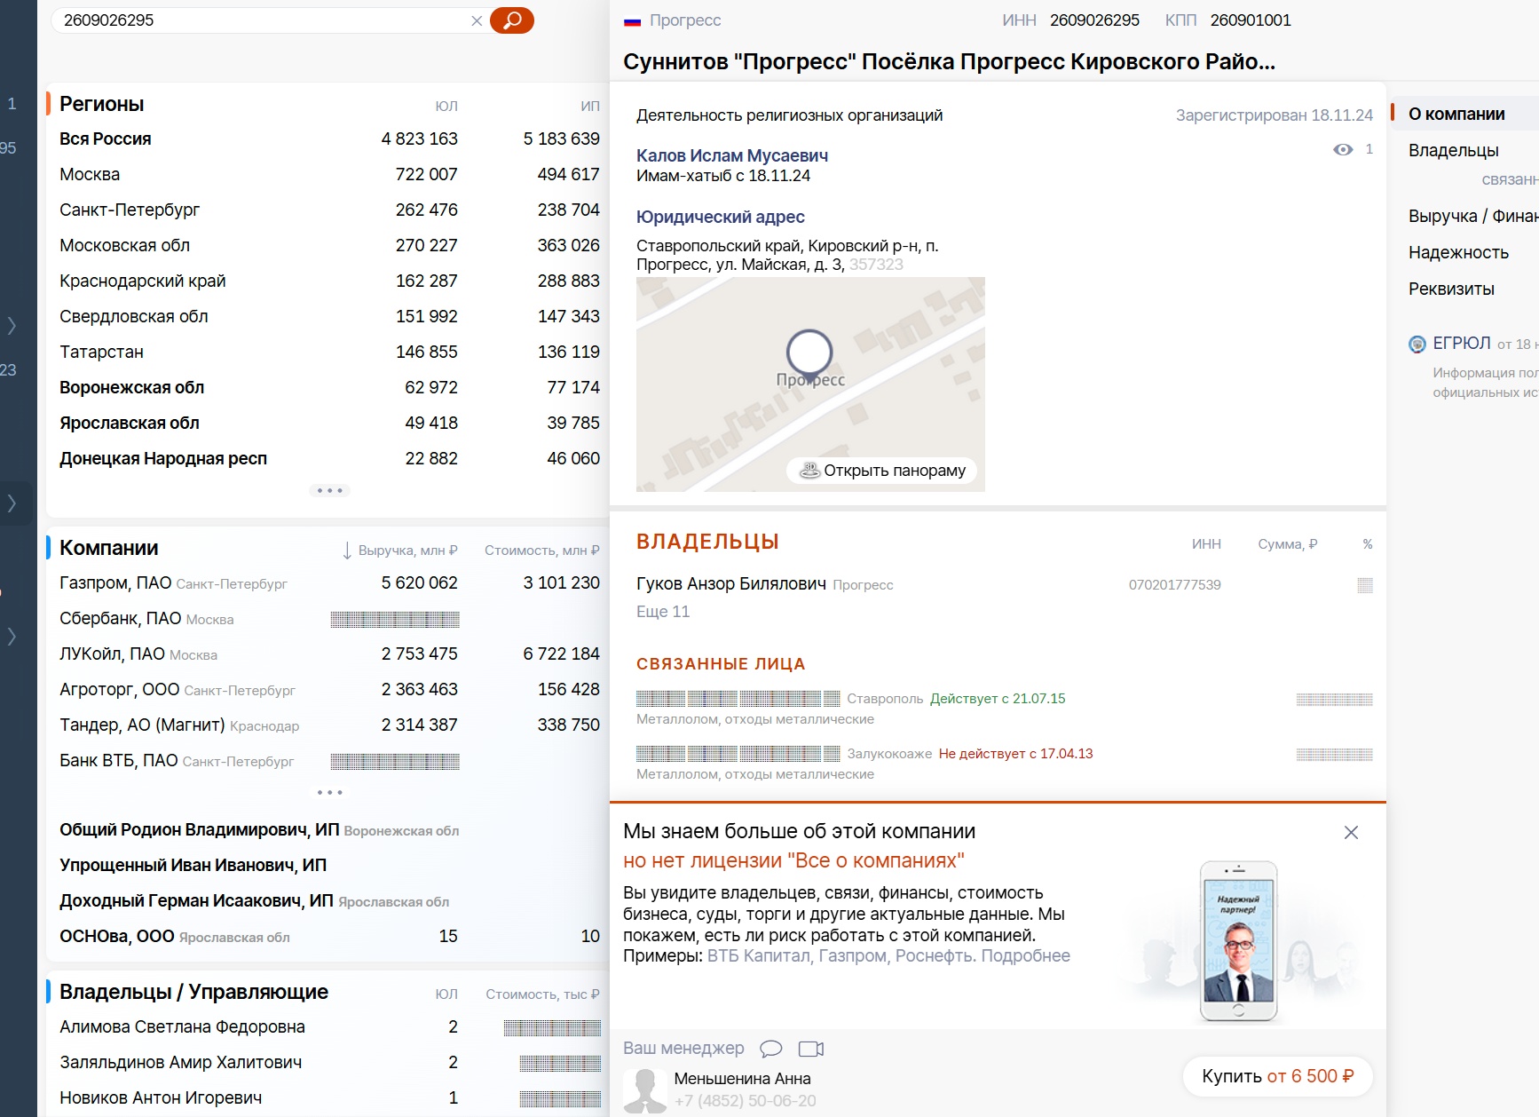Expand more companies via three dots
1539x1117 pixels.
[330, 792]
